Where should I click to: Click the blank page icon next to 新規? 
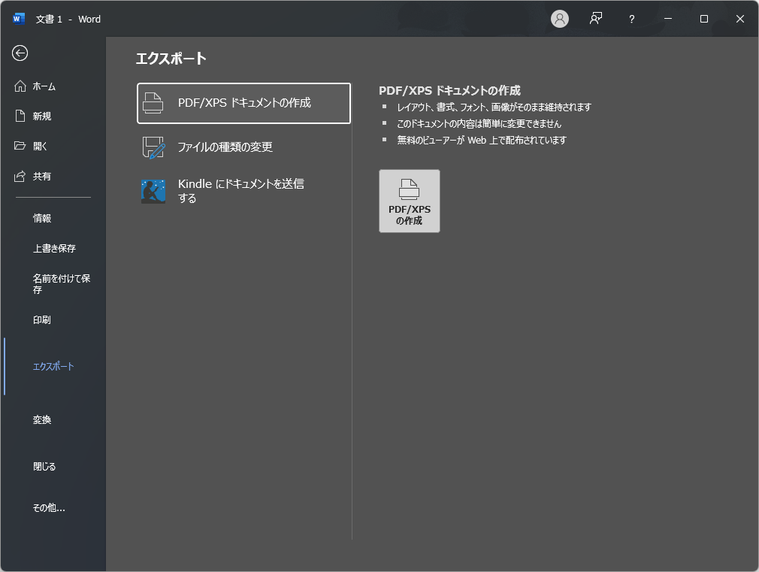[20, 116]
